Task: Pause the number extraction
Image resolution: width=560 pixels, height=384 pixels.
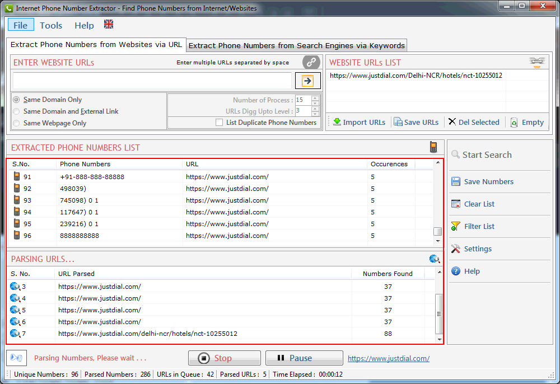Action: [304, 358]
